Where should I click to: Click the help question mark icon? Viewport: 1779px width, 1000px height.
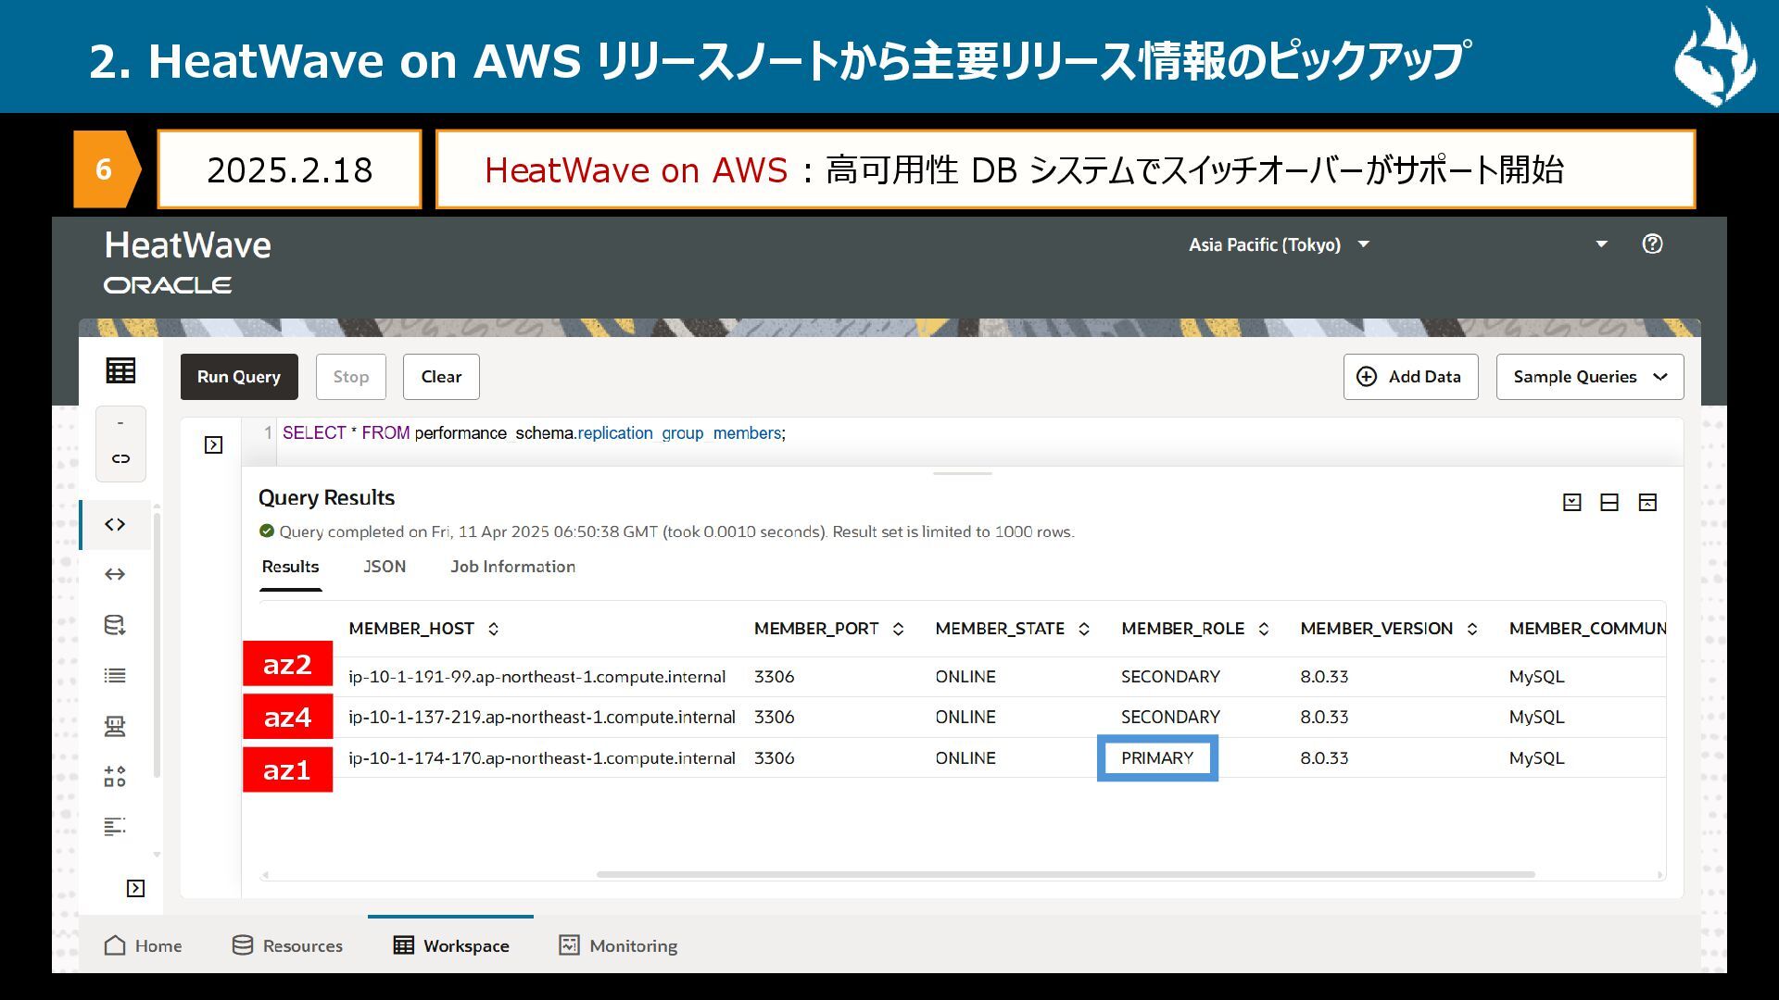pyautogui.click(x=1652, y=244)
